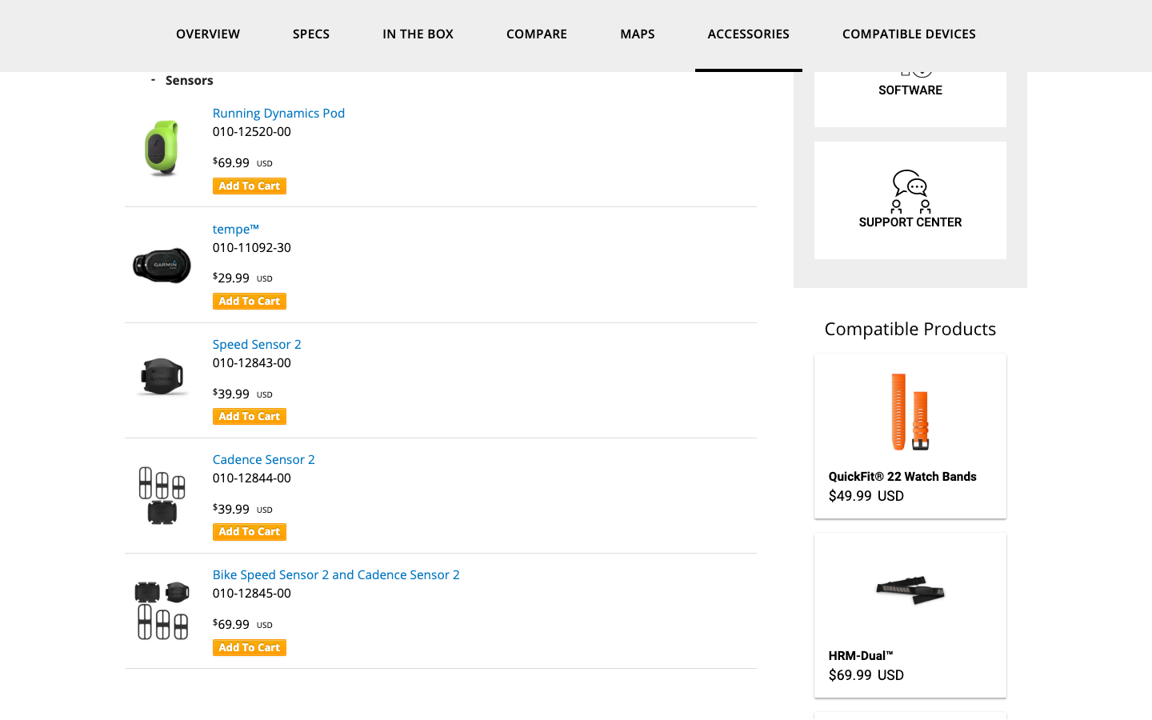1152x720 pixels.
Task: Add Bike Speed and Cadence Sensor bundle to cart
Action: point(250,647)
